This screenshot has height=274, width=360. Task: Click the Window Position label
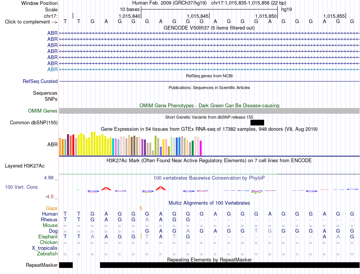pos(39,3)
